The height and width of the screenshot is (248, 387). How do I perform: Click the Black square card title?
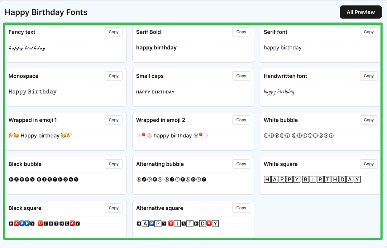[x=25, y=208]
